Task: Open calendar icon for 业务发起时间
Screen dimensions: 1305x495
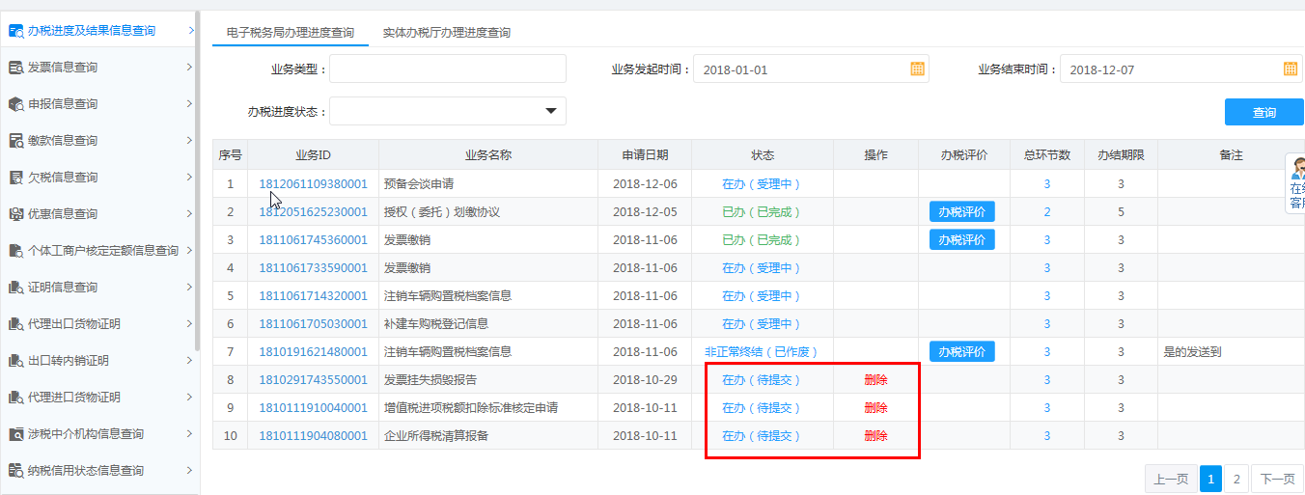Action: (918, 69)
